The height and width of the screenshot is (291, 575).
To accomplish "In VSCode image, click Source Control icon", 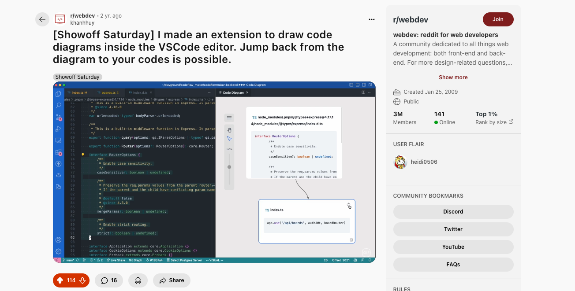I will click(x=58, y=117).
